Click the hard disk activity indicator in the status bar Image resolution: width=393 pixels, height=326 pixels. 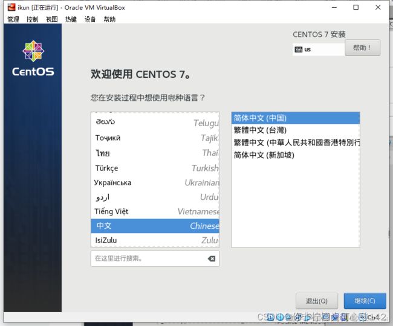(x=271, y=318)
